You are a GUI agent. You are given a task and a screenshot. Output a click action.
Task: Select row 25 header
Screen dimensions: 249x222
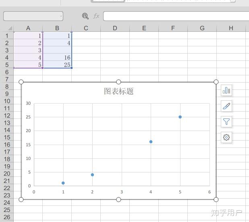click(x=7, y=210)
